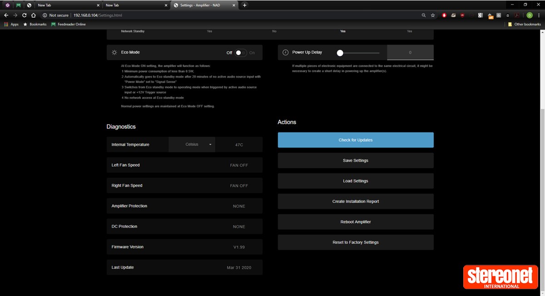The height and width of the screenshot is (296, 545).
Task: Toggle the Eco Mode switch
Action: [241, 53]
